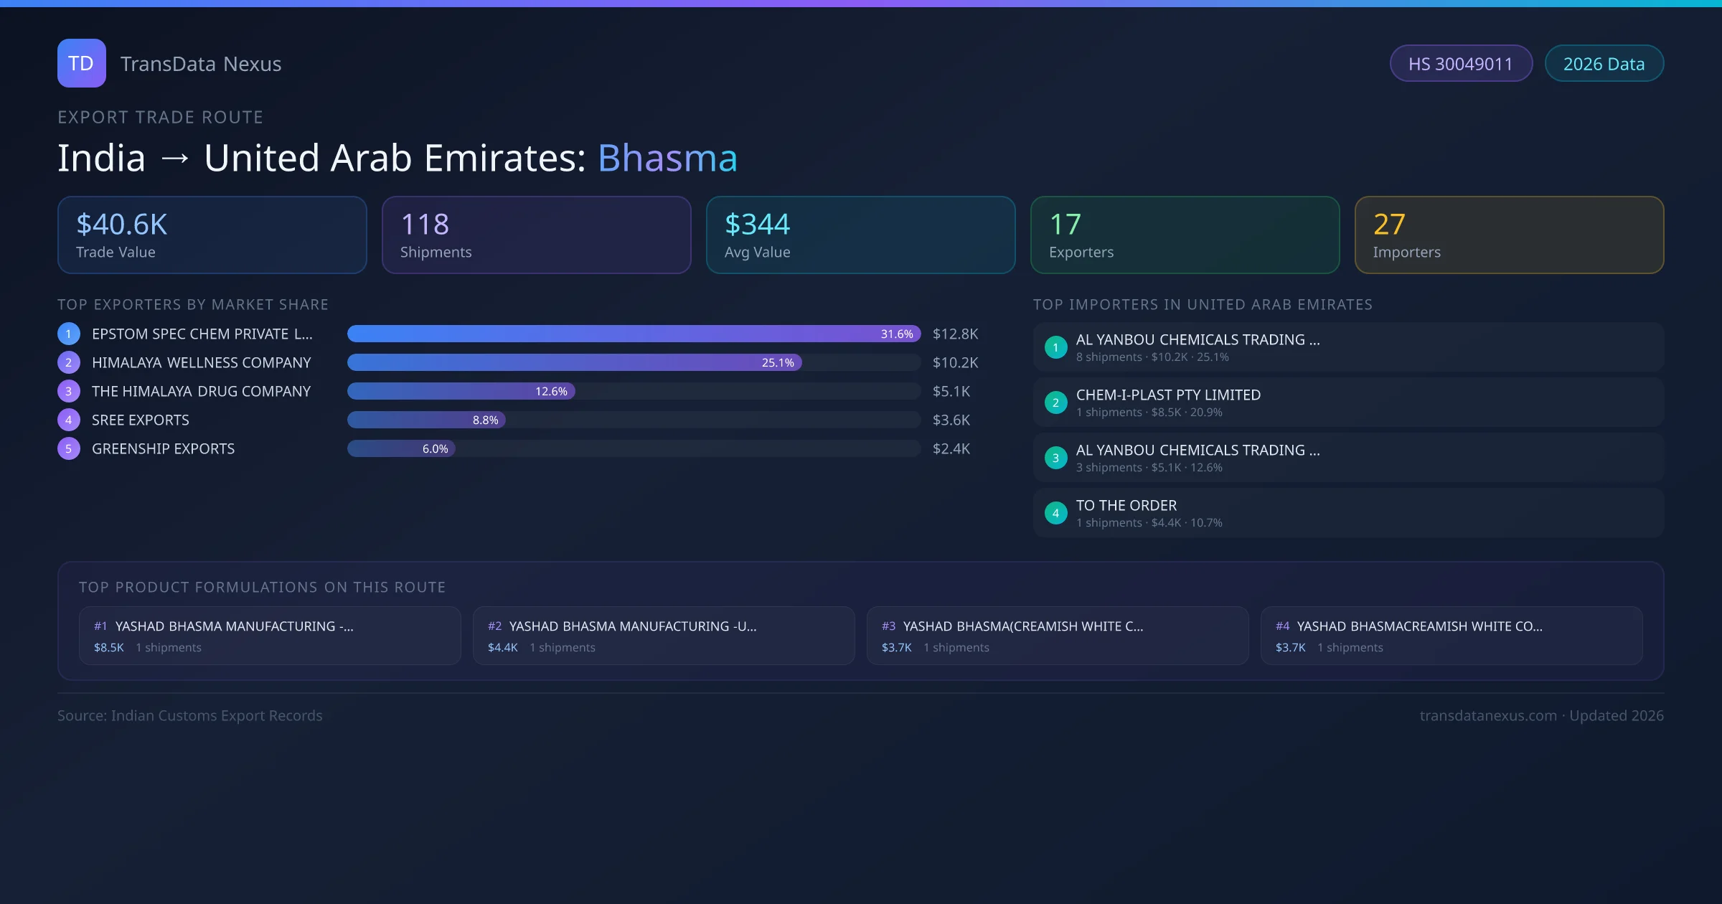Click green rank 1 badge for AL YANBOU
Image resolution: width=1722 pixels, height=904 pixels.
(x=1055, y=347)
